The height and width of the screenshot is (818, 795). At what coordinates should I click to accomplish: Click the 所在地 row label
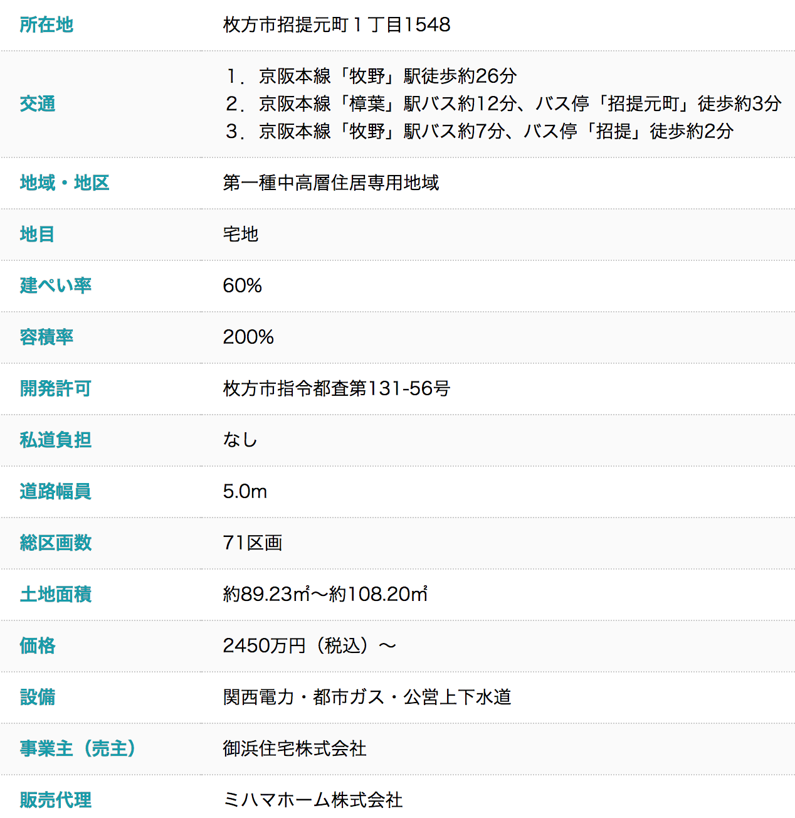tap(46, 25)
